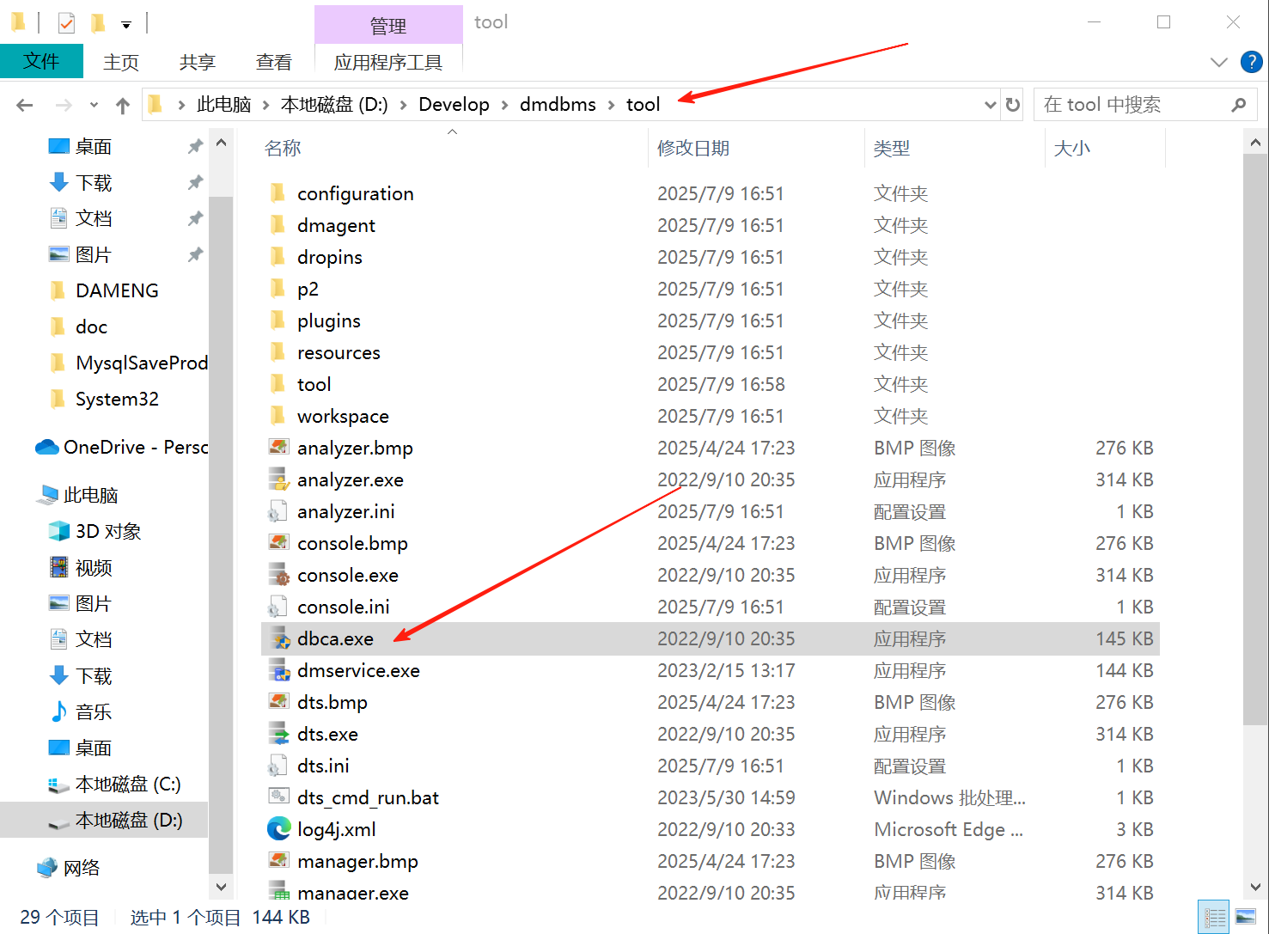Click the 视频 film icon in sidebar
Screen dimensions: 1269x934
click(x=59, y=567)
